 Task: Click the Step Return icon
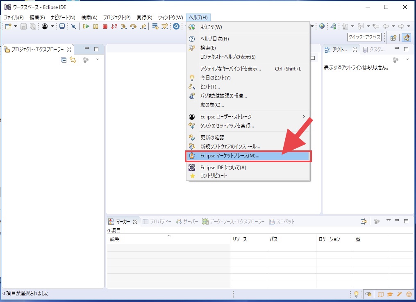(143, 26)
